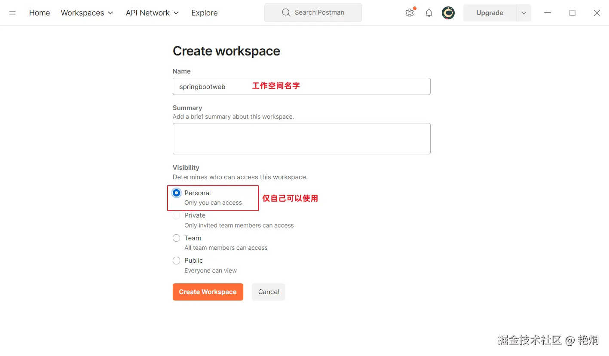Edit the workspace Name field
Screen dimensions: 609x356
[x=301, y=86]
